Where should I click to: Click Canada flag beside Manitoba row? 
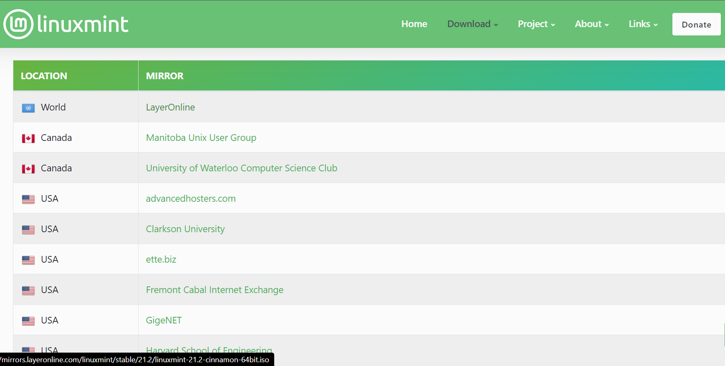[28, 139]
